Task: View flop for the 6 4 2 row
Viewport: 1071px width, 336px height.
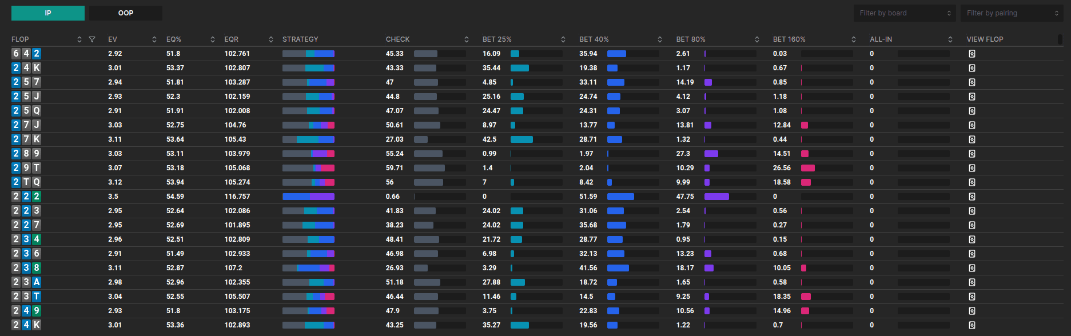Action: click(972, 54)
